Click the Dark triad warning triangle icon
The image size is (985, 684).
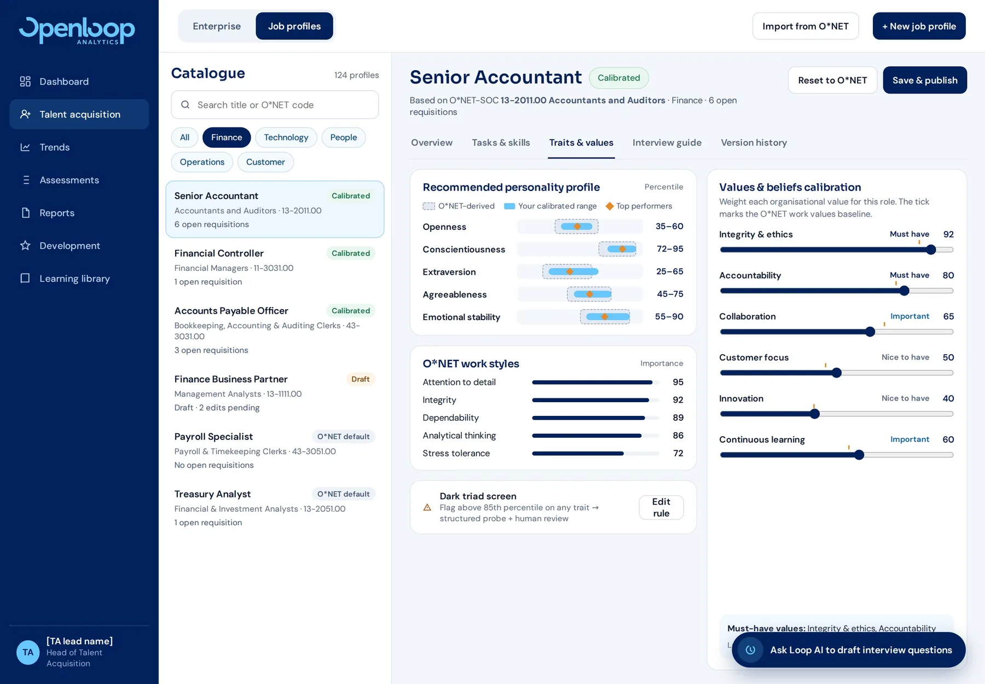427,507
